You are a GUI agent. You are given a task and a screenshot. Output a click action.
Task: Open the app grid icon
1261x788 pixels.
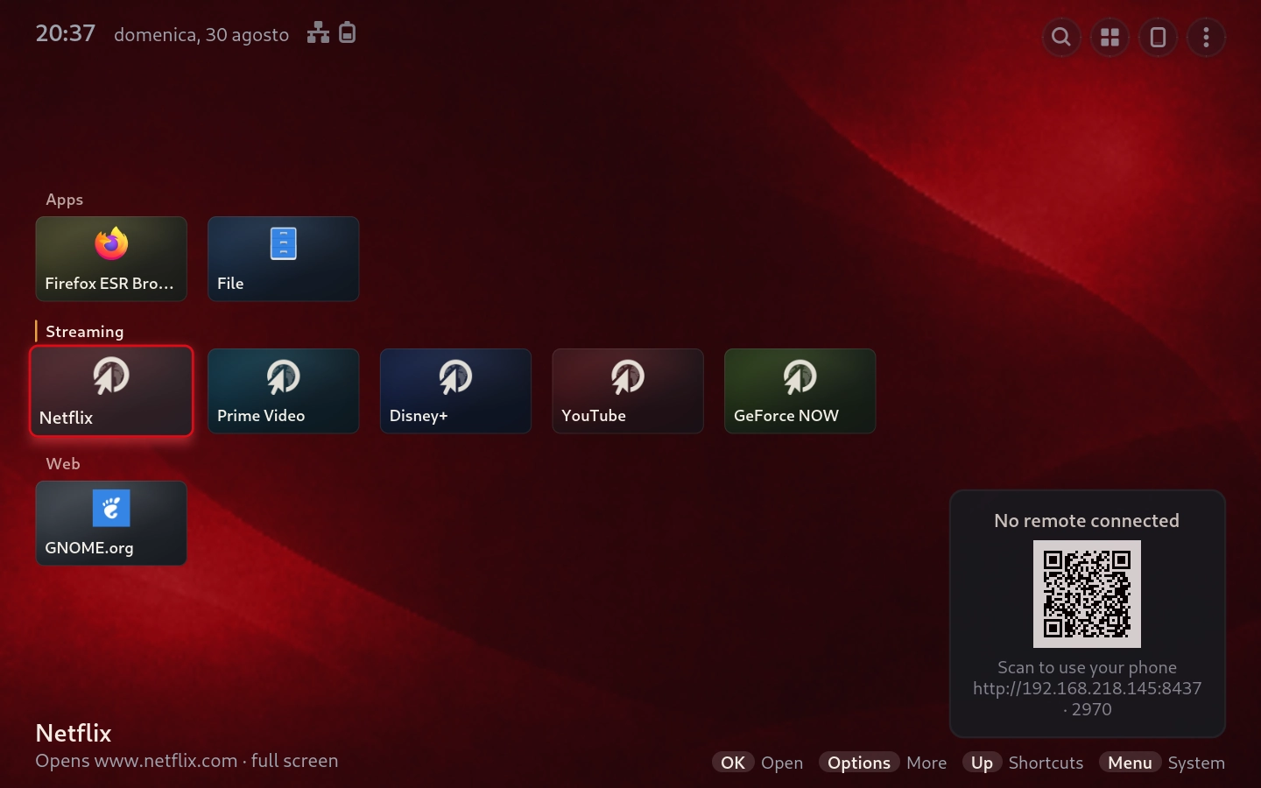[x=1110, y=38]
